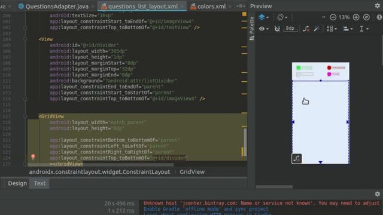Collapse the View tag fold marker

(x=25, y=39)
